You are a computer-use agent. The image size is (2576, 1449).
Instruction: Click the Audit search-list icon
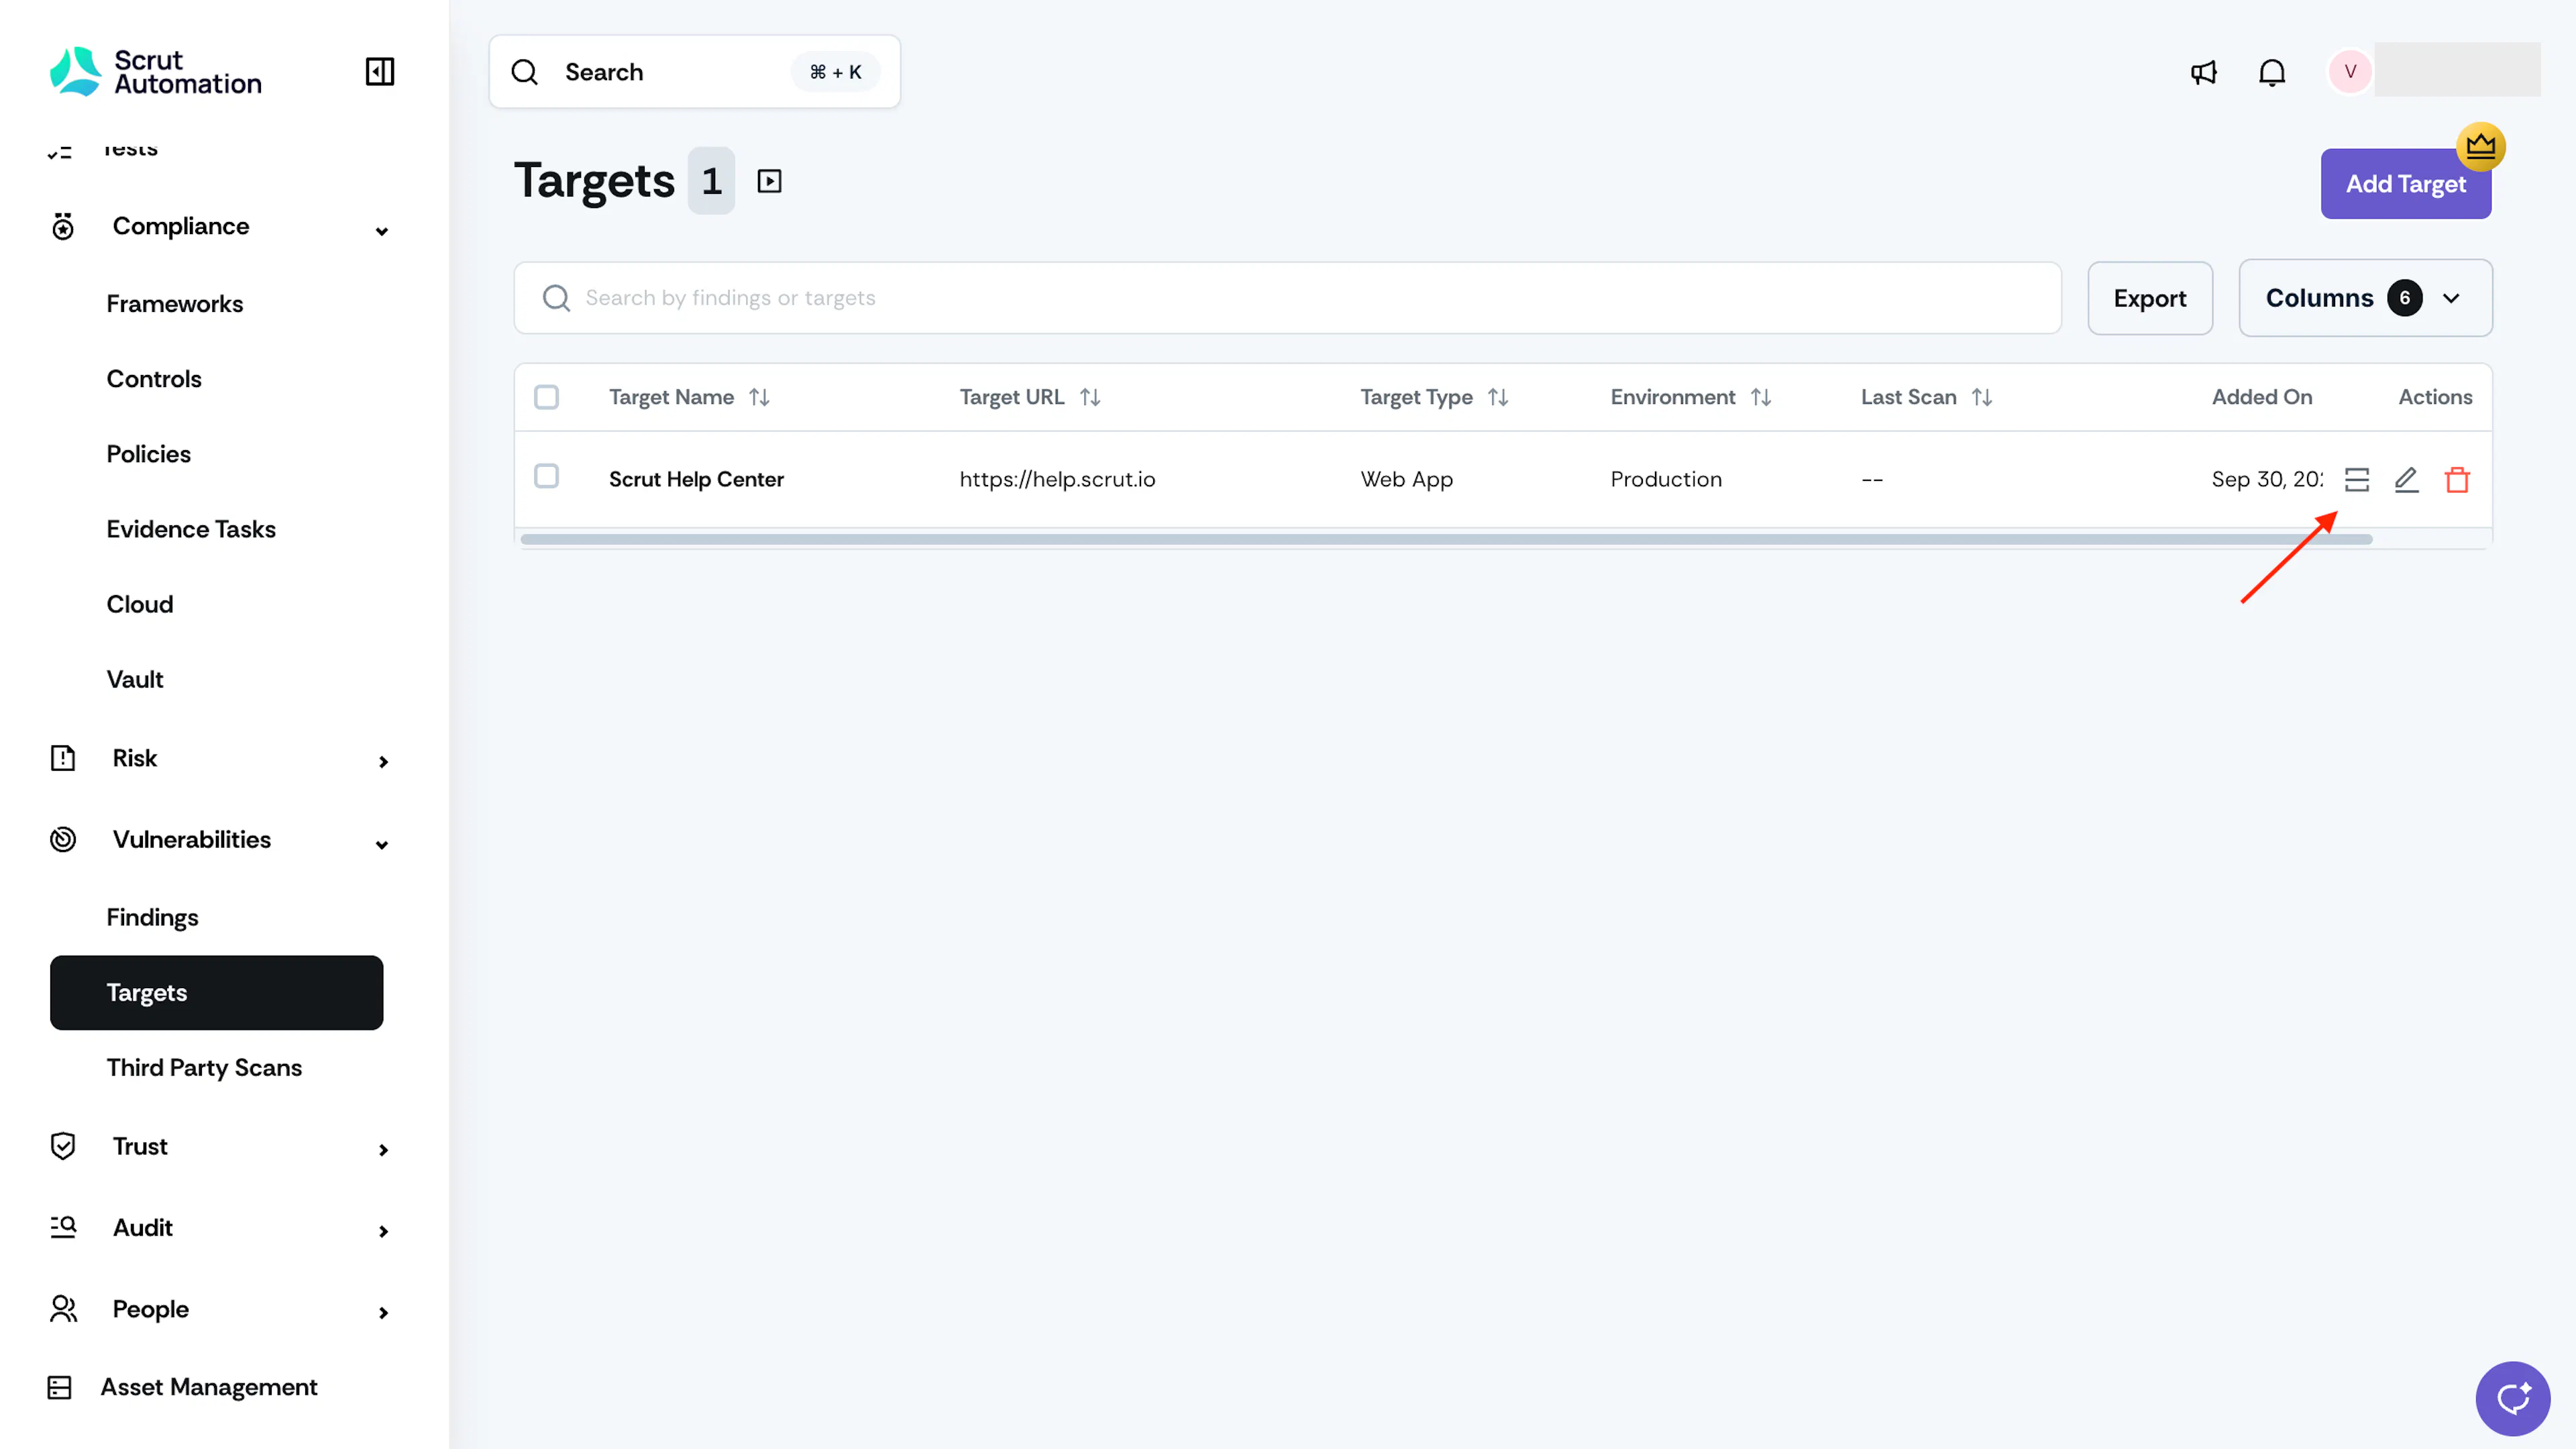pos(63,1227)
